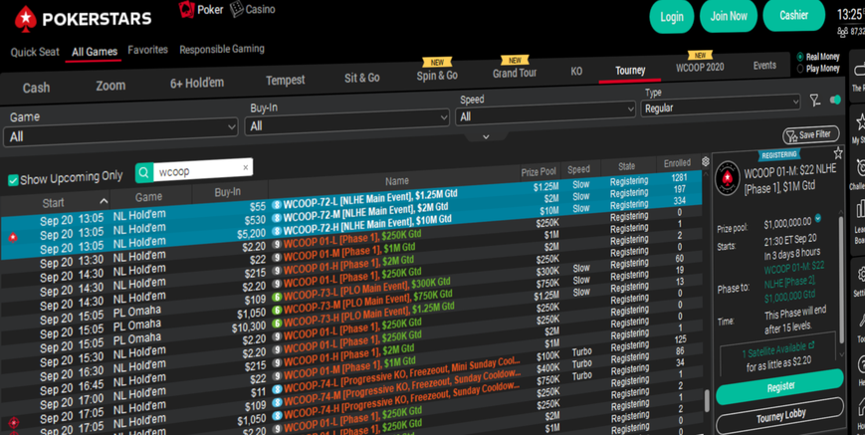Click the search magnifier icon
This screenshot has width=865, height=435.
click(143, 173)
